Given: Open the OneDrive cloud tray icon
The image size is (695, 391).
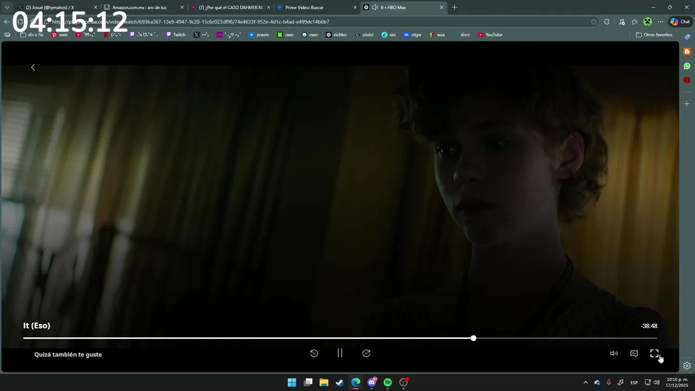Looking at the screenshot, I should pos(597,382).
